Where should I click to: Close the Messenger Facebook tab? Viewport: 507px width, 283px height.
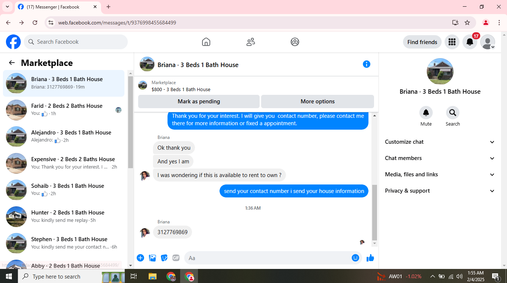[x=95, y=7]
